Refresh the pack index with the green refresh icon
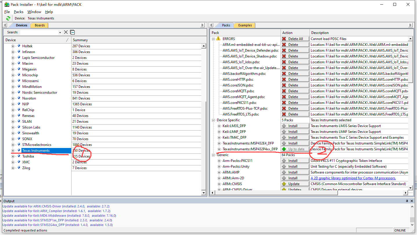This screenshot has width=417, height=235. (x=8, y=18)
